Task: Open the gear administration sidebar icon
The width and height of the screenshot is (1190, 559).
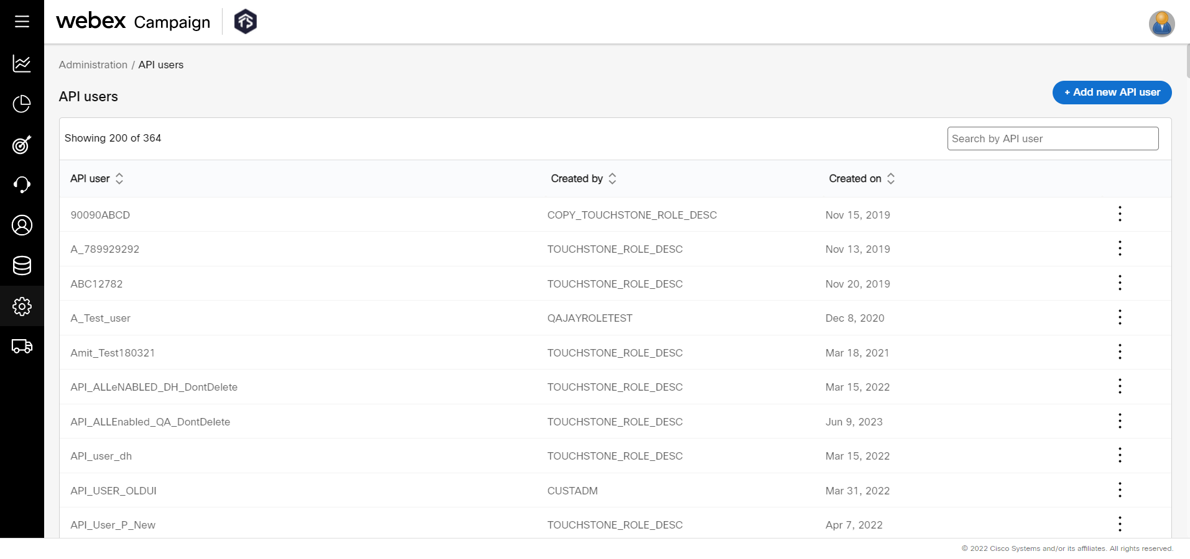Action: pos(22,306)
